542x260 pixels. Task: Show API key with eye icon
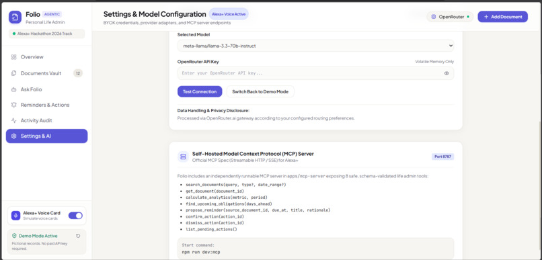(447, 73)
